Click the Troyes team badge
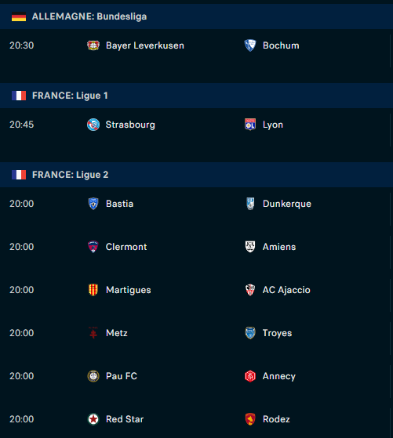 click(x=250, y=333)
